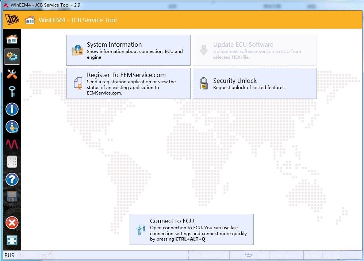
Task: Open the wrench and screwdriver tools icon
Action: [12, 74]
